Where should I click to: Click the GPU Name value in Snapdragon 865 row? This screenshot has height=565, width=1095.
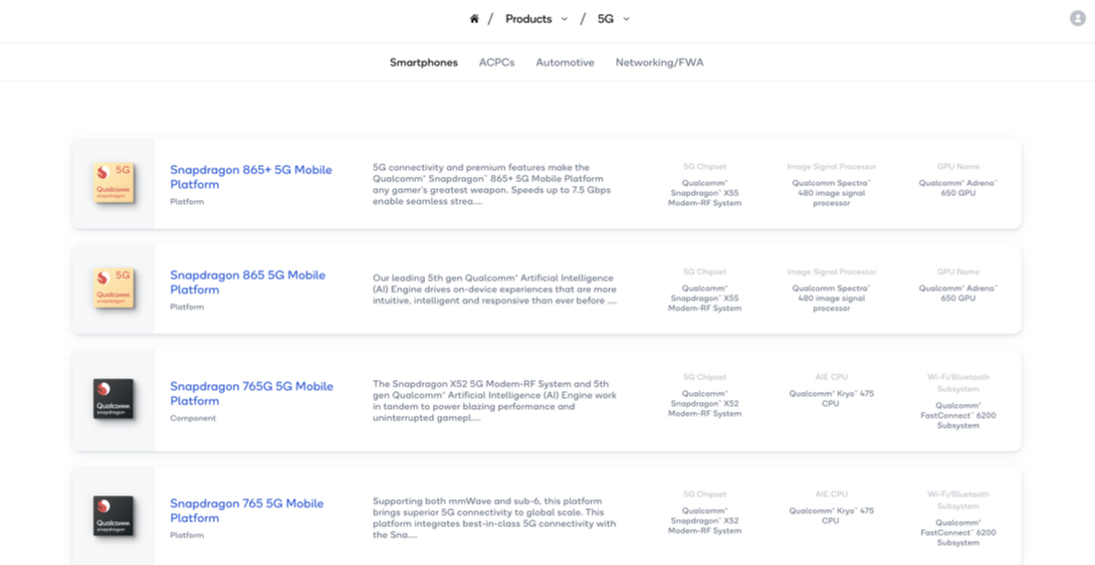958,293
